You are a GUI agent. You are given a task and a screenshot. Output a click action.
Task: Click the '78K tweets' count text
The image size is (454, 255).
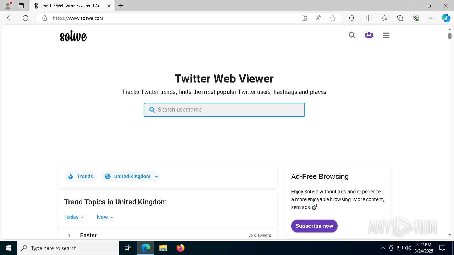pos(260,236)
